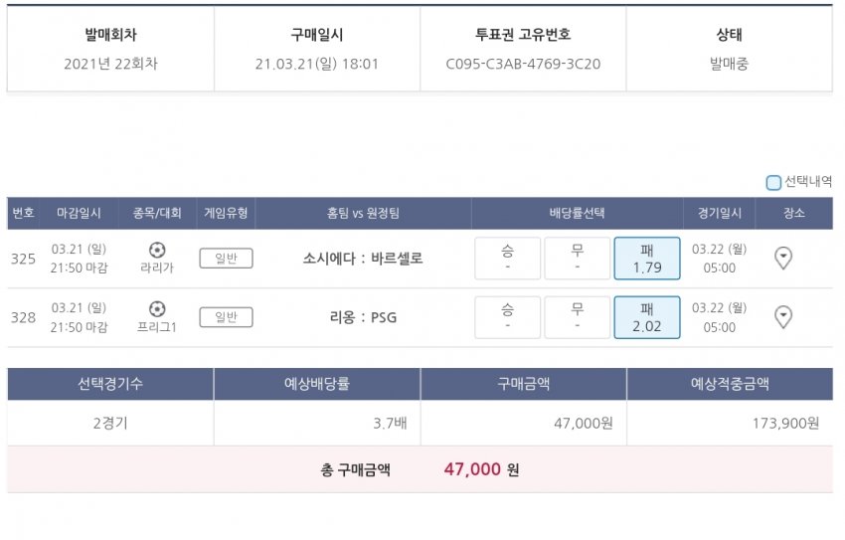Select 무 for 소시에다 vs 바르셀로
The height and width of the screenshot is (540, 845).
coord(578,259)
